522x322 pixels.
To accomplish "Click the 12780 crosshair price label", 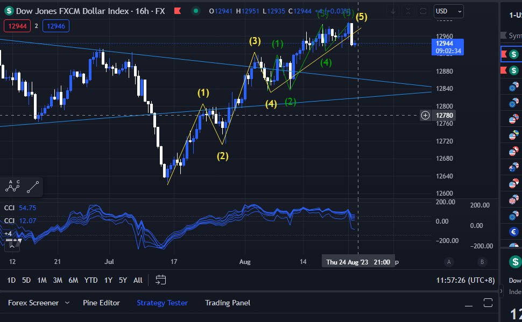I will pos(444,116).
